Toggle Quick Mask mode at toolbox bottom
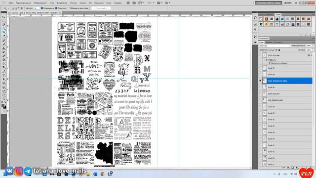The width and height of the screenshot is (316, 178). pos(4,111)
